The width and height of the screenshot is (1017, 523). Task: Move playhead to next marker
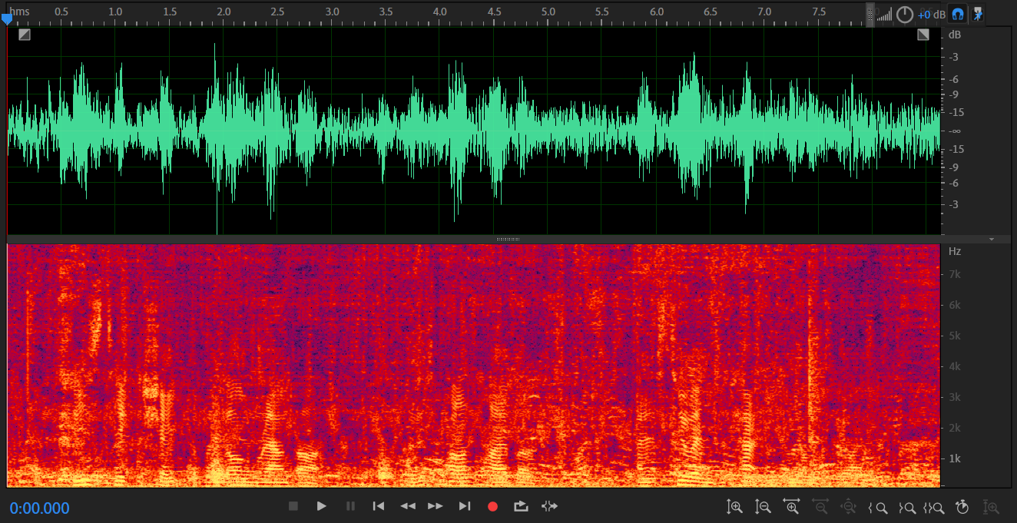coord(464,506)
